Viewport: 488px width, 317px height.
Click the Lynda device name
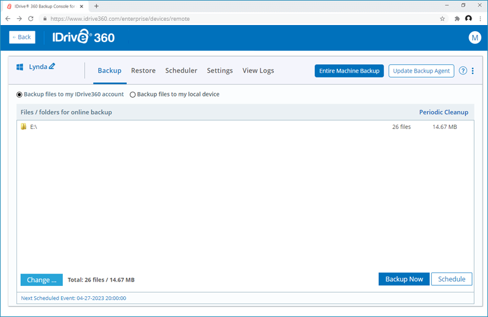(38, 67)
